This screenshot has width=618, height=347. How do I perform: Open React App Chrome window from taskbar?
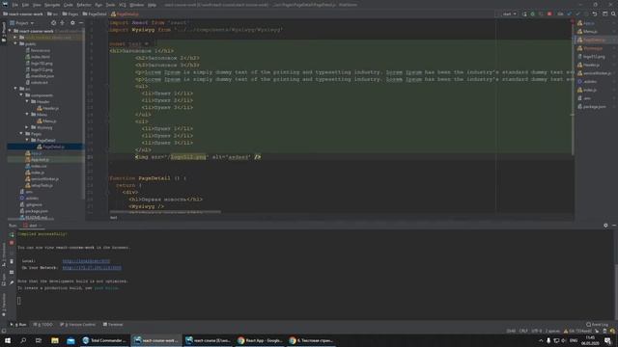coord(260,340)
